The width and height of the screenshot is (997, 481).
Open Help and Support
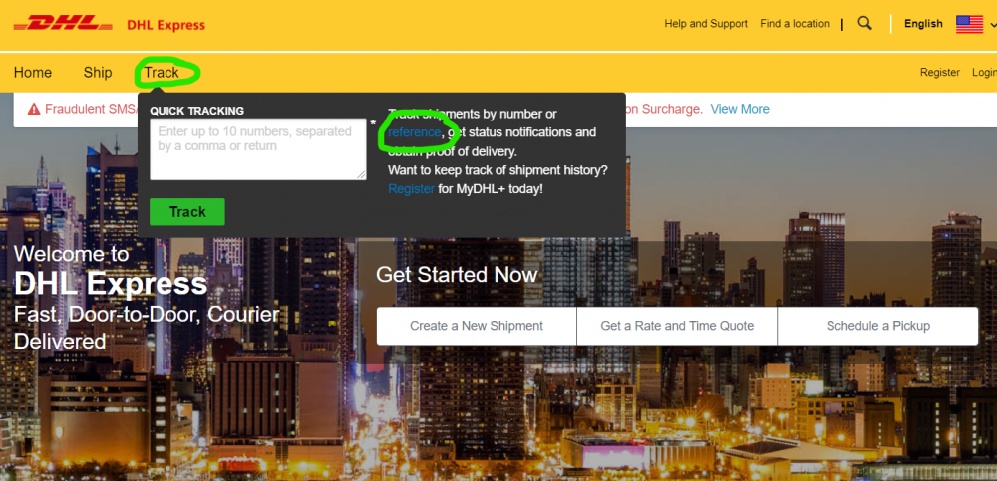706,24
